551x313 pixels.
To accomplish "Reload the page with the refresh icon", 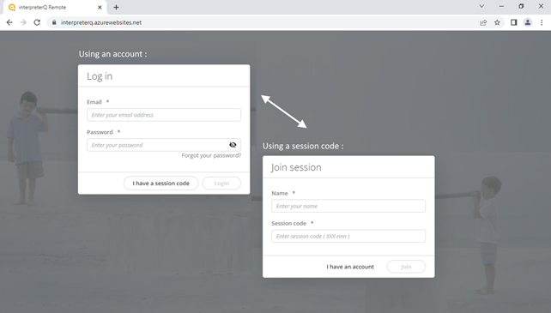I will pos(37,22).
